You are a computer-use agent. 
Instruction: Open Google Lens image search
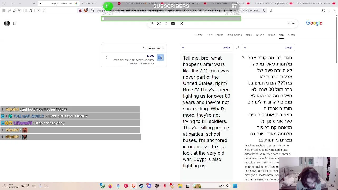(159, 23)
